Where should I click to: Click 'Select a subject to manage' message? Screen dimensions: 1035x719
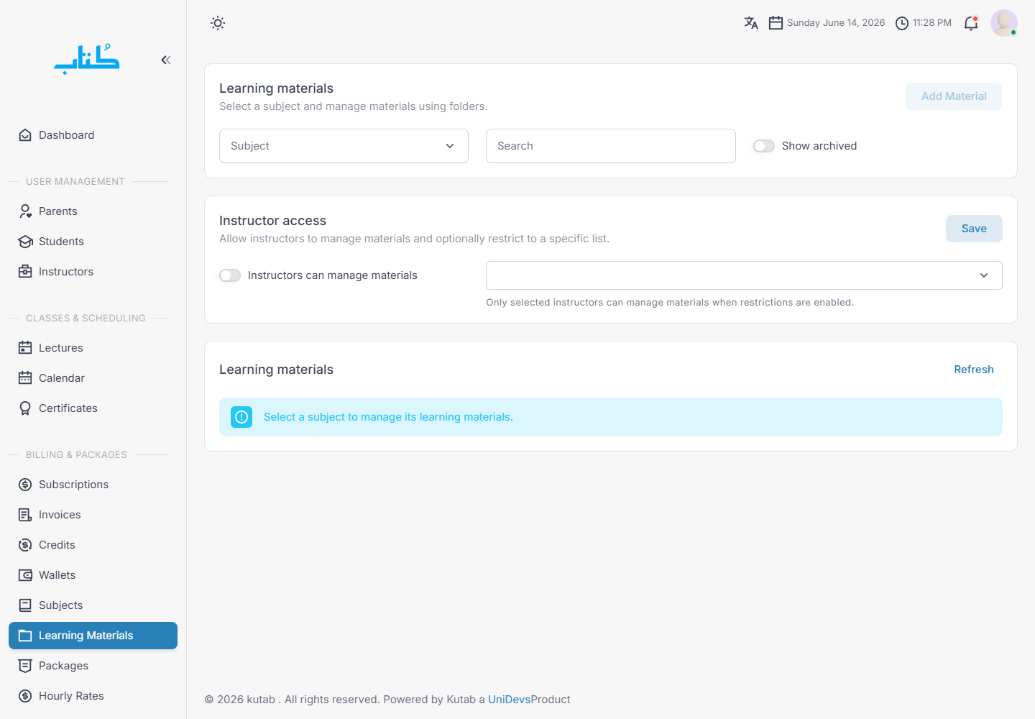pos(388,417)
